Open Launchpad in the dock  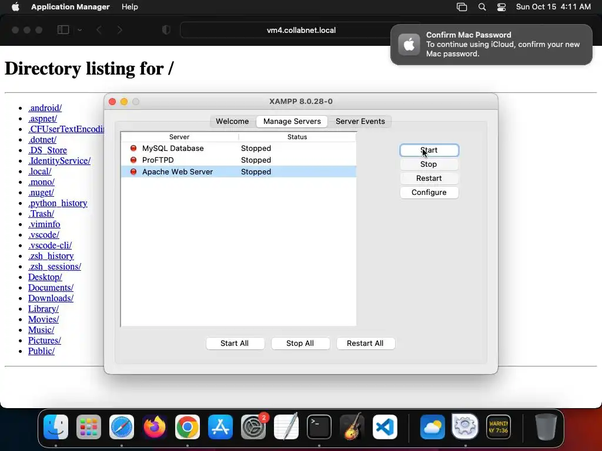(x=89, y=427)
